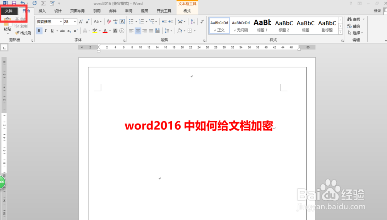Justify paragraph text
The width and height of the screenshot is (387, 220).
tap(151, 31)
